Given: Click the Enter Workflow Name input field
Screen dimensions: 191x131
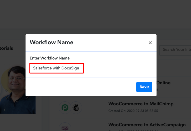Looking at the screenshot, I should (x=91, y=68).
